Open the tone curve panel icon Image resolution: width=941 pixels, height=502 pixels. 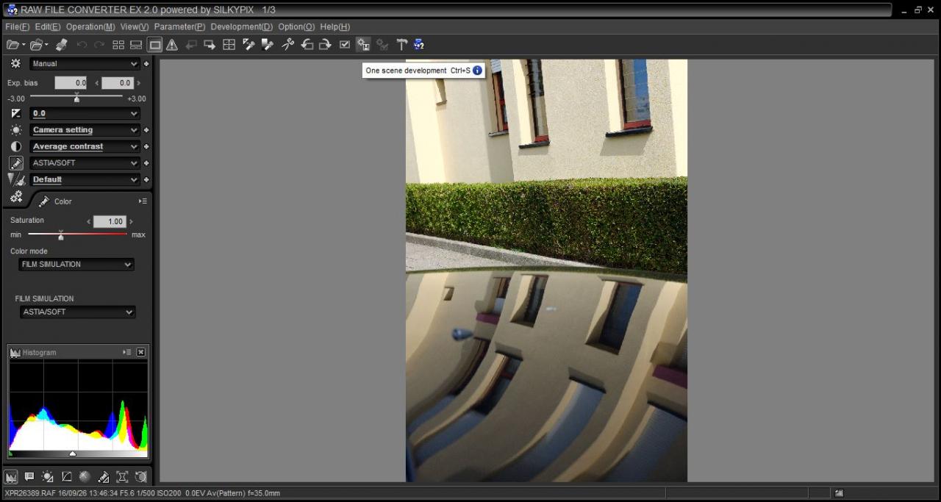[66, 476]
